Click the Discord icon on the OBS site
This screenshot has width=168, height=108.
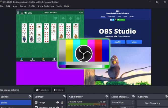[111, 20]
